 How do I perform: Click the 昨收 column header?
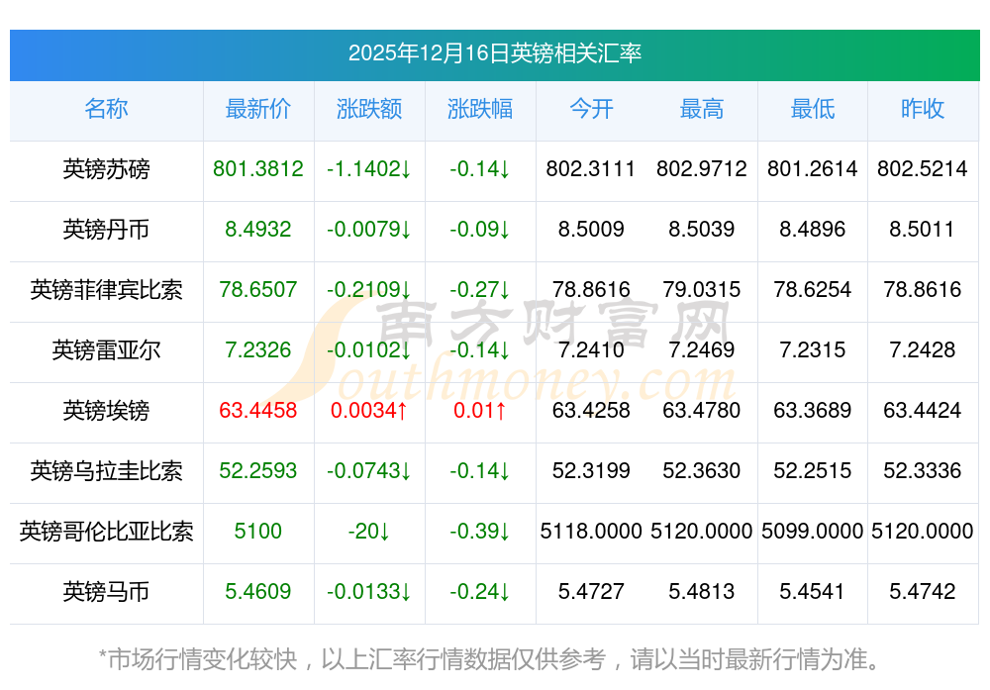[x=922, y=109]
